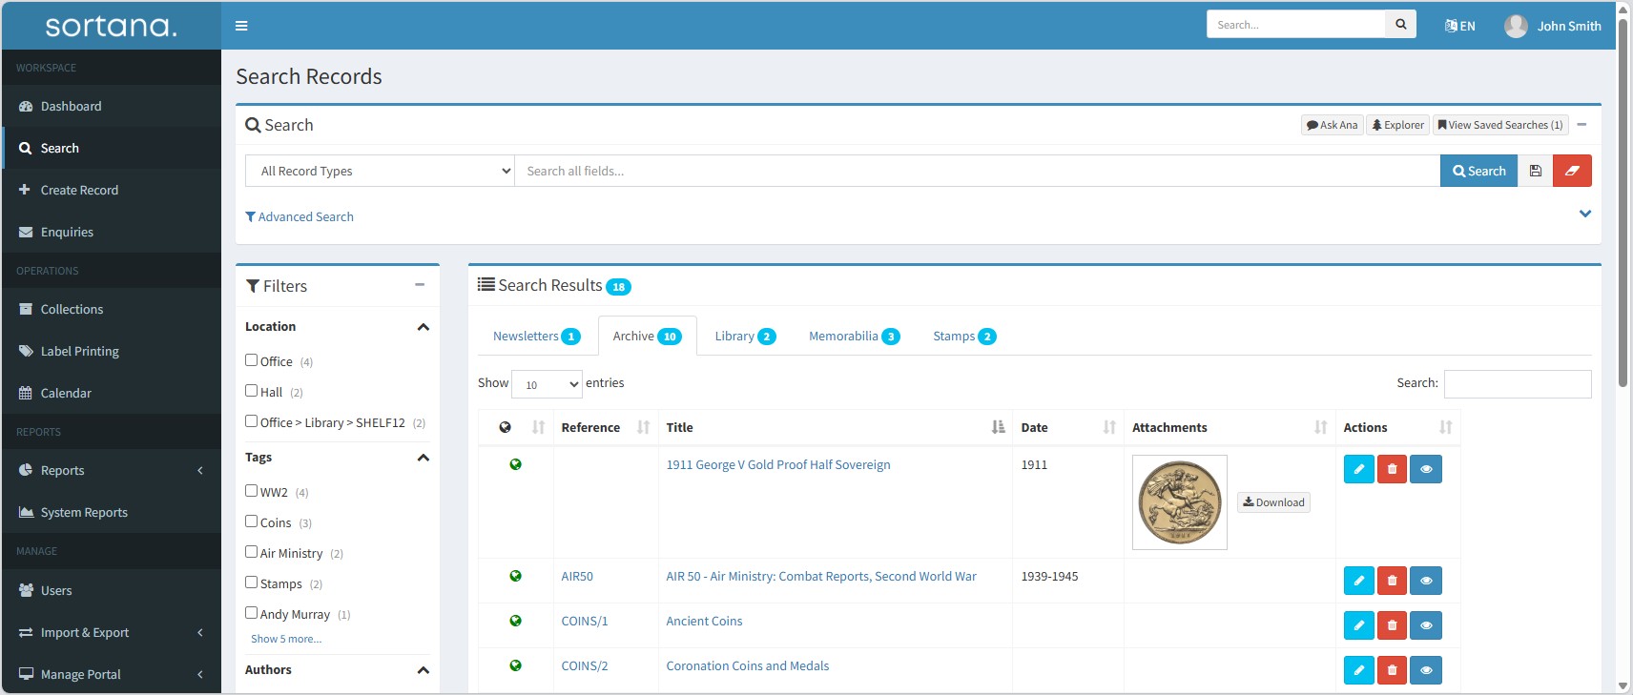View the COINS/1 Ancient Coins record
Viewport: 1633px width, 695px height.
(1426, 625)
